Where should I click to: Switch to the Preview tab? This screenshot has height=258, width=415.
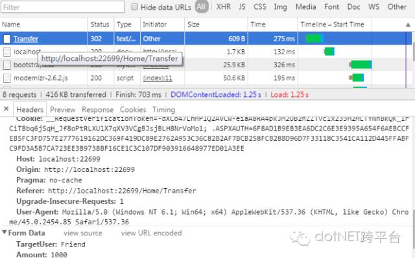(x=62, y=109)
